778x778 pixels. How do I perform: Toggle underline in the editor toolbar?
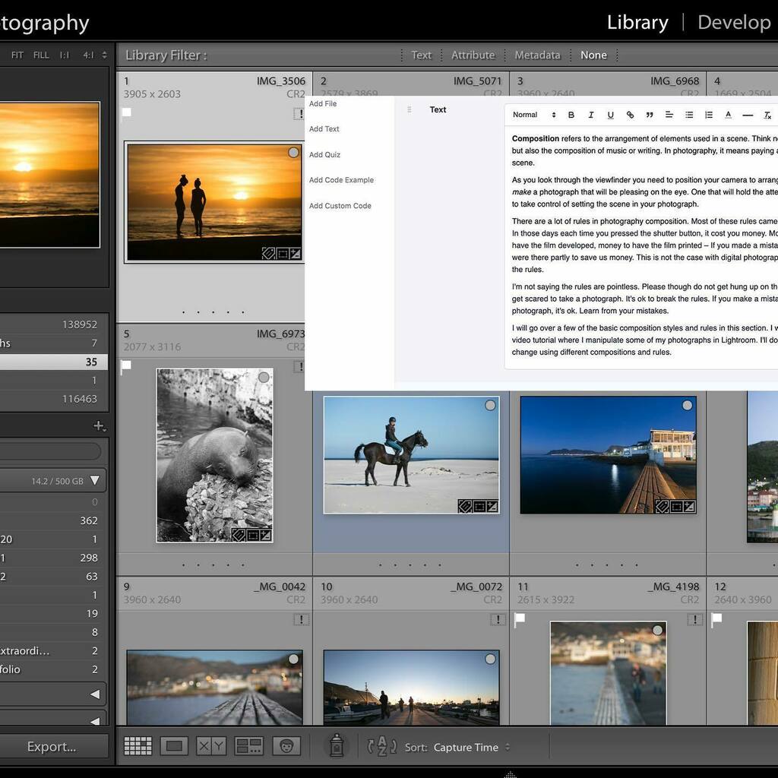pos(611,115)
